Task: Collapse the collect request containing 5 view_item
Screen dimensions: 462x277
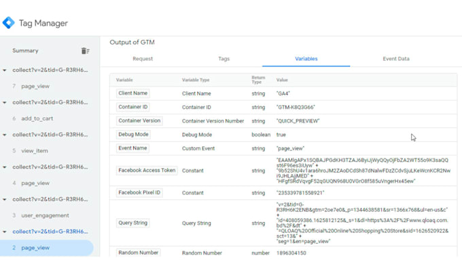Action: 5,135
